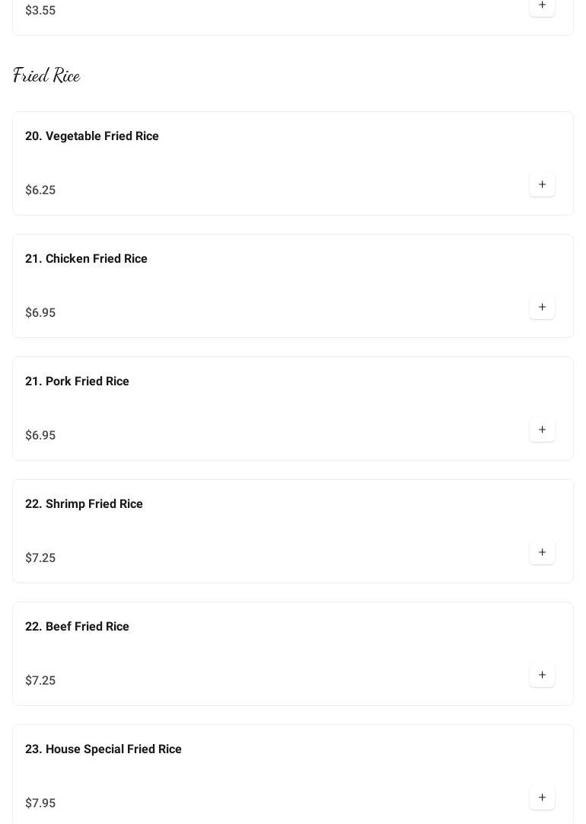Click the price under Beef Fried Rice
This screenshot has width=586, height=824.
click(x=40, y=681)
